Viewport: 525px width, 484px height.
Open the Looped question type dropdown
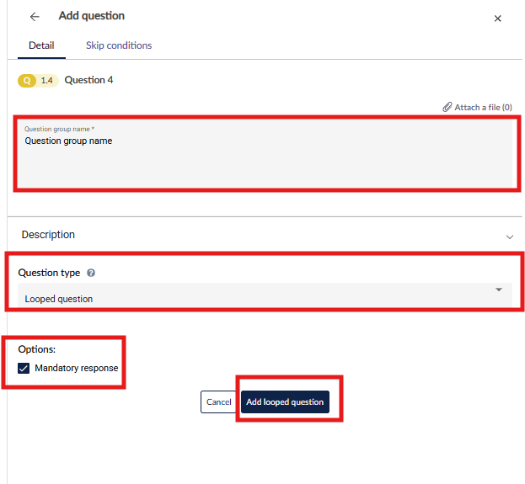pyautogui.click(x=253, y=298)
